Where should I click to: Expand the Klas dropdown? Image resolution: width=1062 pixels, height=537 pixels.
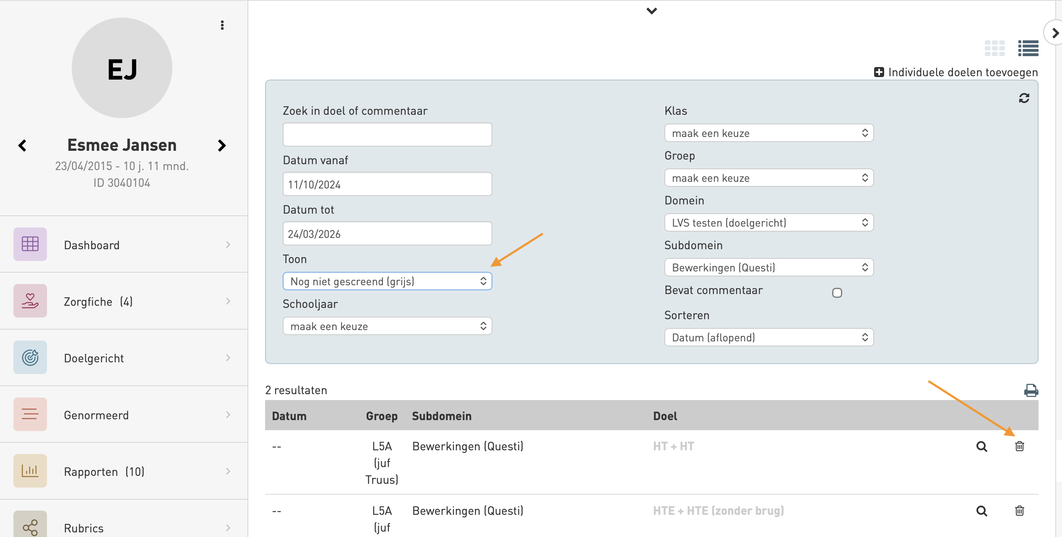click(x=768, y=133)
